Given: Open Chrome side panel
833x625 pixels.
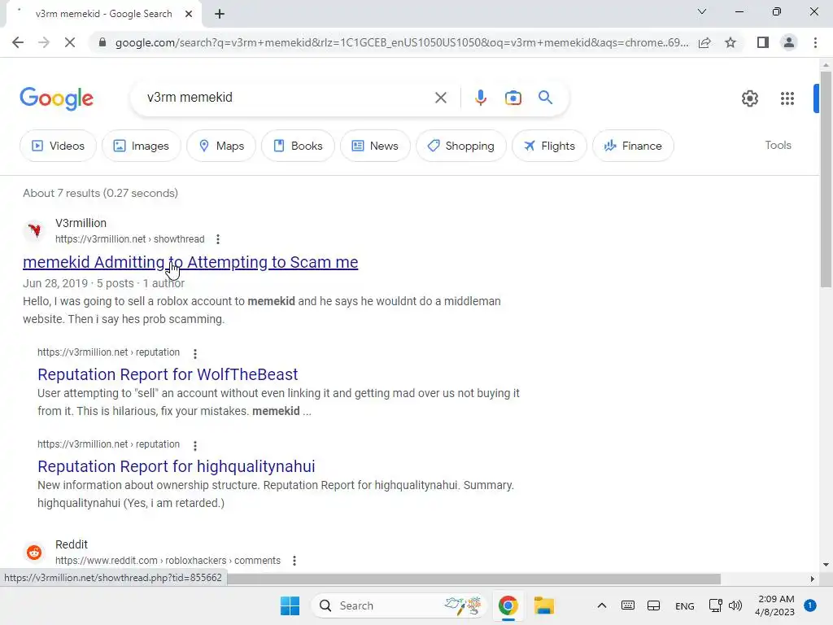Looking at the screenshot, I should [763, 42].
